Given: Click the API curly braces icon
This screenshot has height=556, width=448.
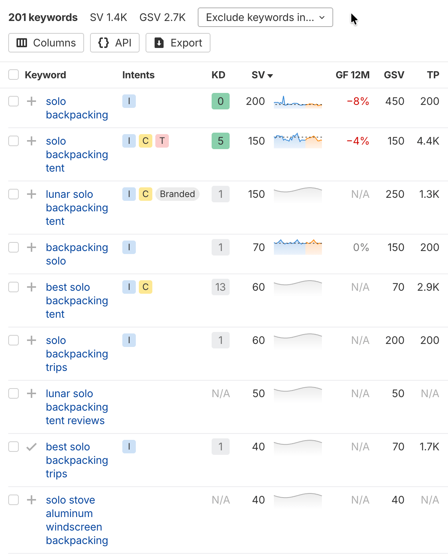Looking at the screenshot, I should 104,43.
